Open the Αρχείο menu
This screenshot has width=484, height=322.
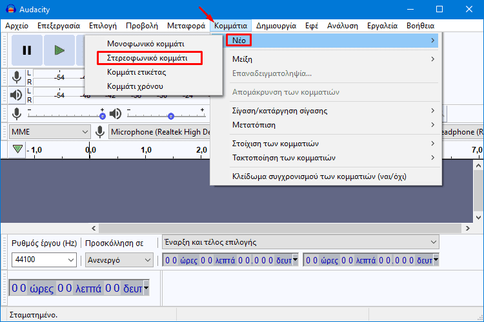tap(17, 26)
